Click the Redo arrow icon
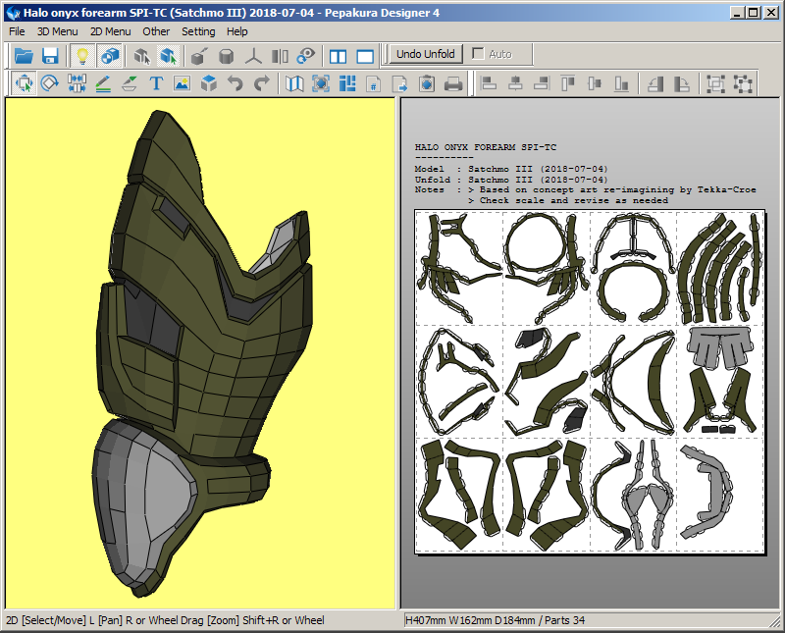Viewport: 785px width, 633px height. (262, 84)
